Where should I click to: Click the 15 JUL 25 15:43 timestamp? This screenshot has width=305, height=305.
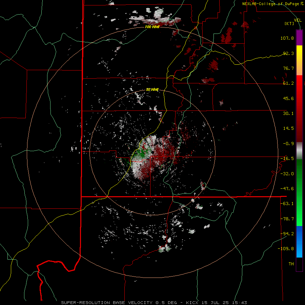coord(224,303)
